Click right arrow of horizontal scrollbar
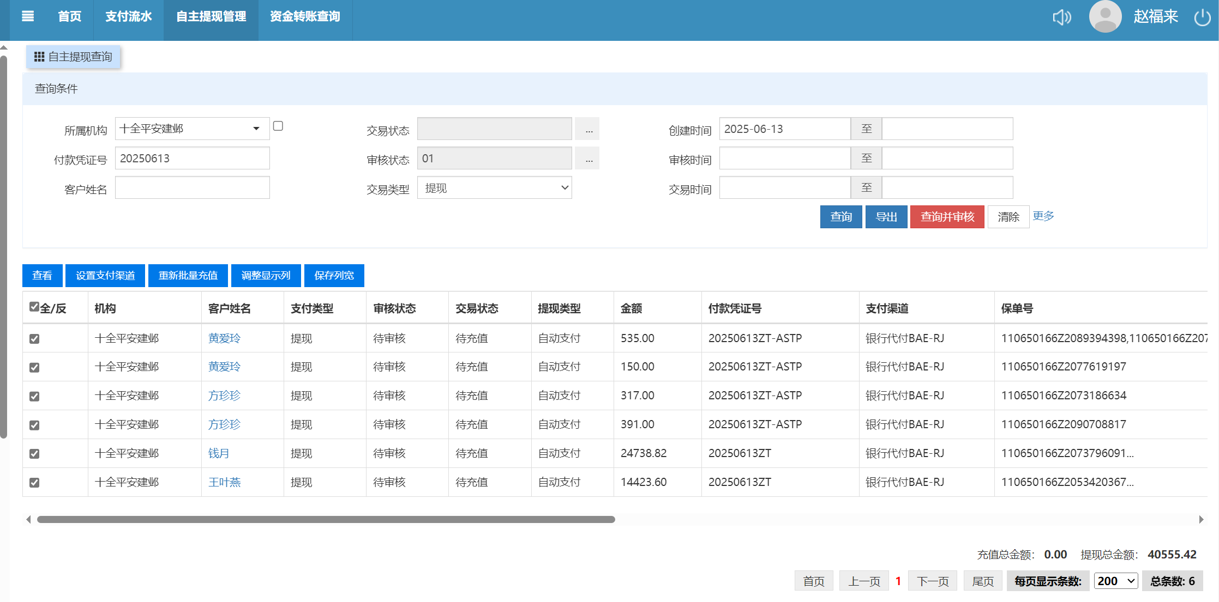The image size is (1219, 602). click(x=1201, y=520)
